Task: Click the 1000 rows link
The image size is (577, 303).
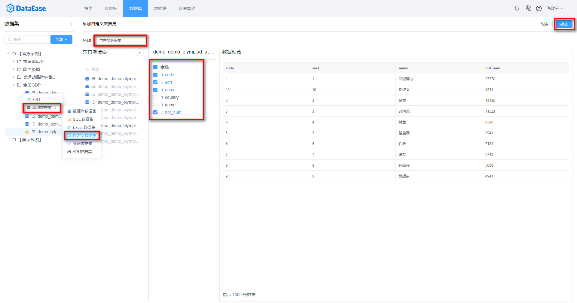Action: 237,295
